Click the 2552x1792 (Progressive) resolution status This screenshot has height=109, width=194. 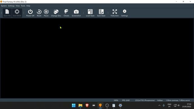pyautogui.click(x=145, y=100)
